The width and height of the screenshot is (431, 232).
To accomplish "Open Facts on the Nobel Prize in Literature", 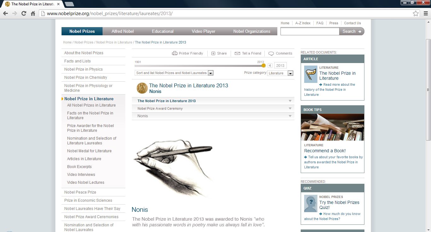I will (90, 115).
